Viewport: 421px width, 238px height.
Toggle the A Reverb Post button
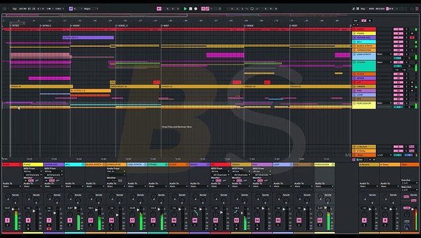coord(411,147)
